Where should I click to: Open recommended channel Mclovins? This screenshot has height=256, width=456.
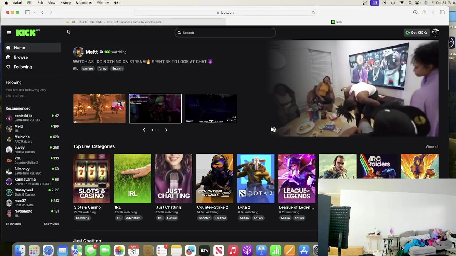(32, 139)
